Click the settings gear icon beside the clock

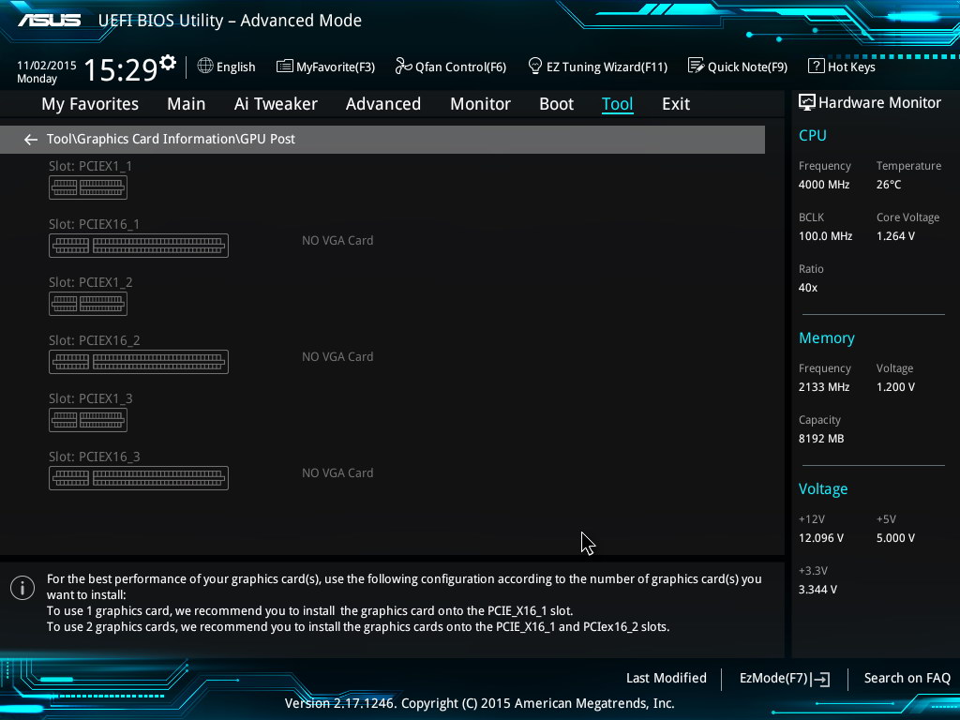(168, 63)
